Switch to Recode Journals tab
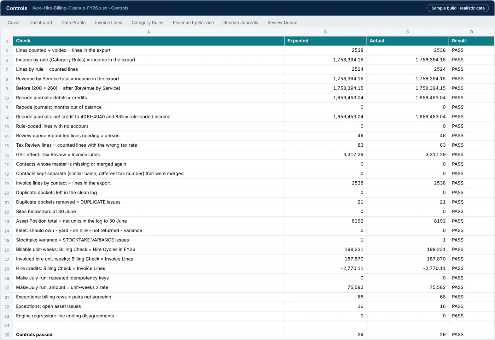 coord(241,23)
